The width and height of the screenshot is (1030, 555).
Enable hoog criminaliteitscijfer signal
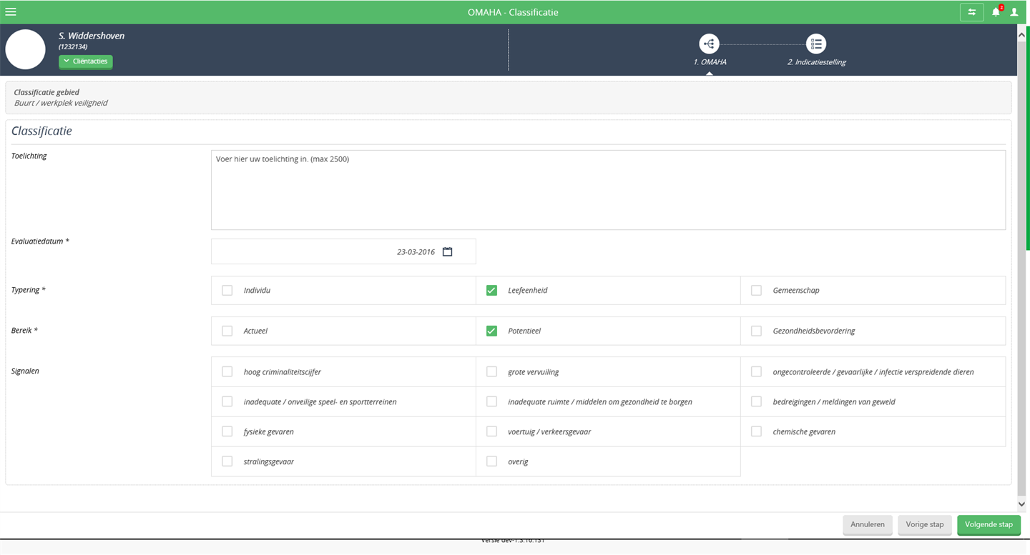click(227, 372)
